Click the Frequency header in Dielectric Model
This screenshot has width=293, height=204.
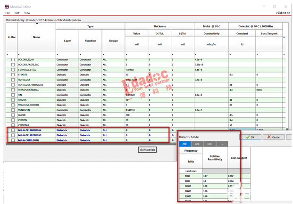tap(191, 151)
